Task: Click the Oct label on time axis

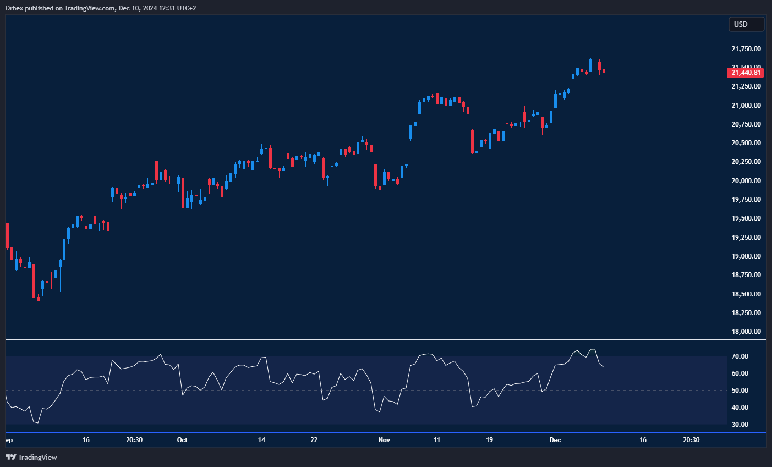Action: (182, 440)
